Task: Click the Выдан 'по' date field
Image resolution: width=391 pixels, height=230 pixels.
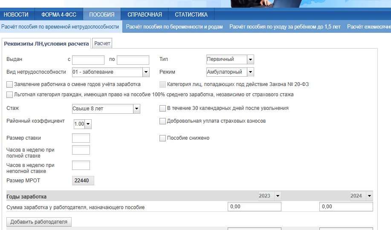Action: click(x=133, y=60)
